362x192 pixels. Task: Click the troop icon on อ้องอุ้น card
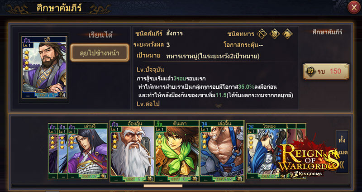(x=150, y=178)
